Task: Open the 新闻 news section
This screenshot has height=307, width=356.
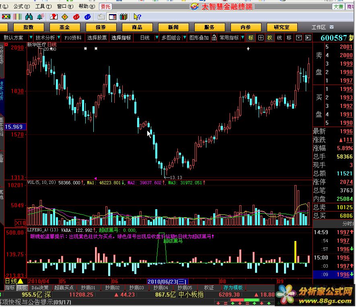Action: tap(173, 27)
